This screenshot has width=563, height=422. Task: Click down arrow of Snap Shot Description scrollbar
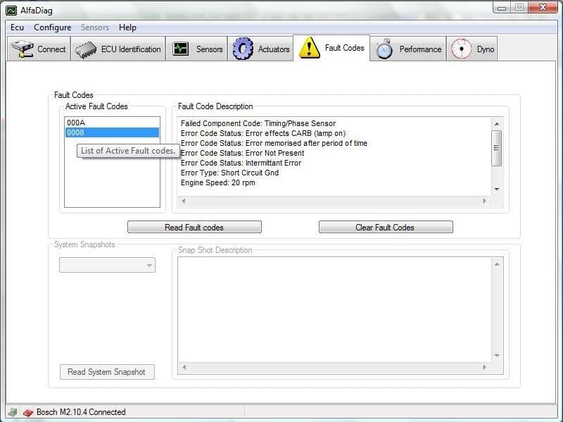[x=497, y=356]
